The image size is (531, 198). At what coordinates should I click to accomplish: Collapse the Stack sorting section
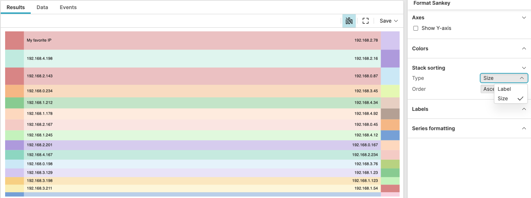pos(524,68)
